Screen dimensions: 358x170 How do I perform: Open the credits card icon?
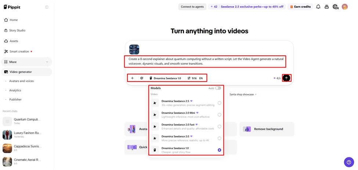327,7
